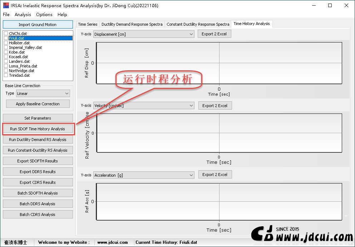Check the Loma_Prieta.dat checkbox
This screenshot has height=247, width=355.
pos(6,66)
